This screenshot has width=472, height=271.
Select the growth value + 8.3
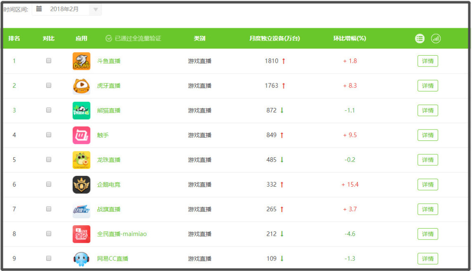coord(350,86)
